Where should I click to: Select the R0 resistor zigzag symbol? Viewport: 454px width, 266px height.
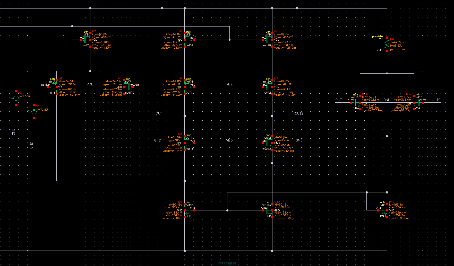coord(387,44)
